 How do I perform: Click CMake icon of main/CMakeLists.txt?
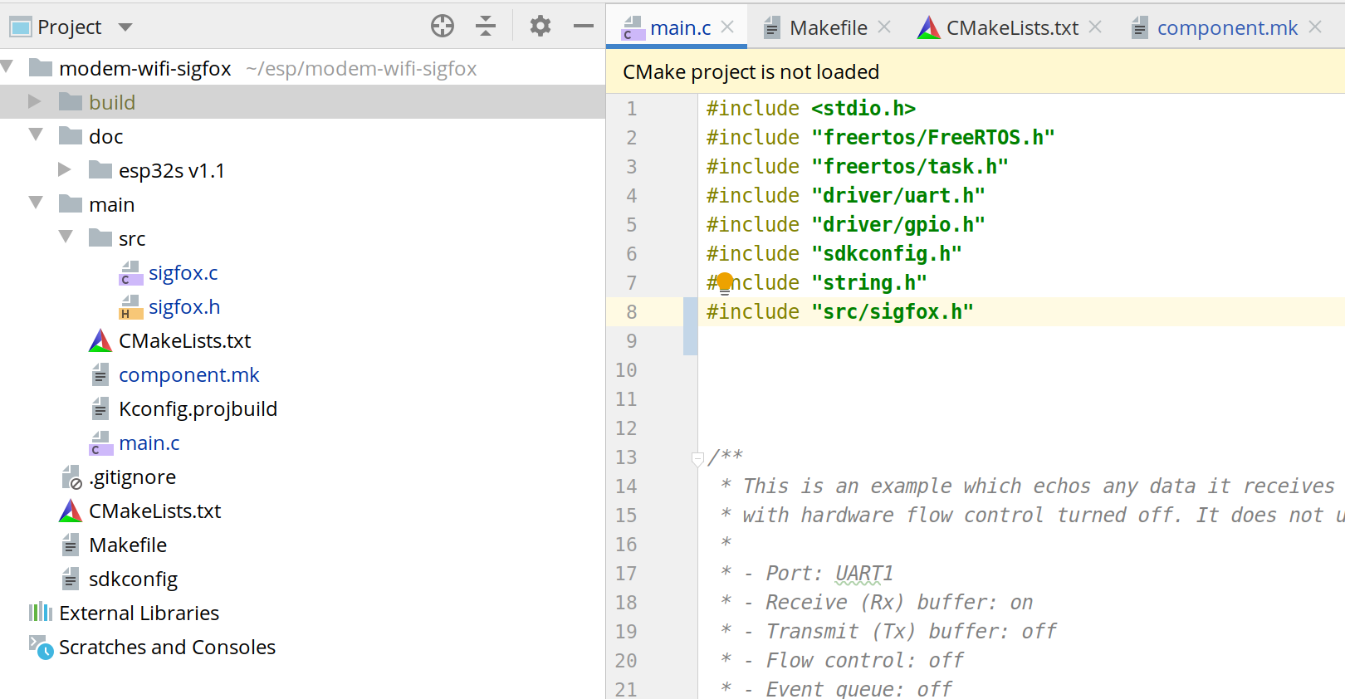click(x=100, y=340)
